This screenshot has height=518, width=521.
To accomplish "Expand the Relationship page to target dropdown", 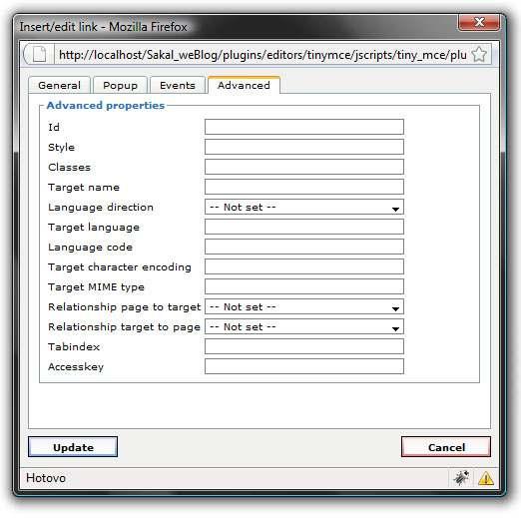I will pos(304,306).
